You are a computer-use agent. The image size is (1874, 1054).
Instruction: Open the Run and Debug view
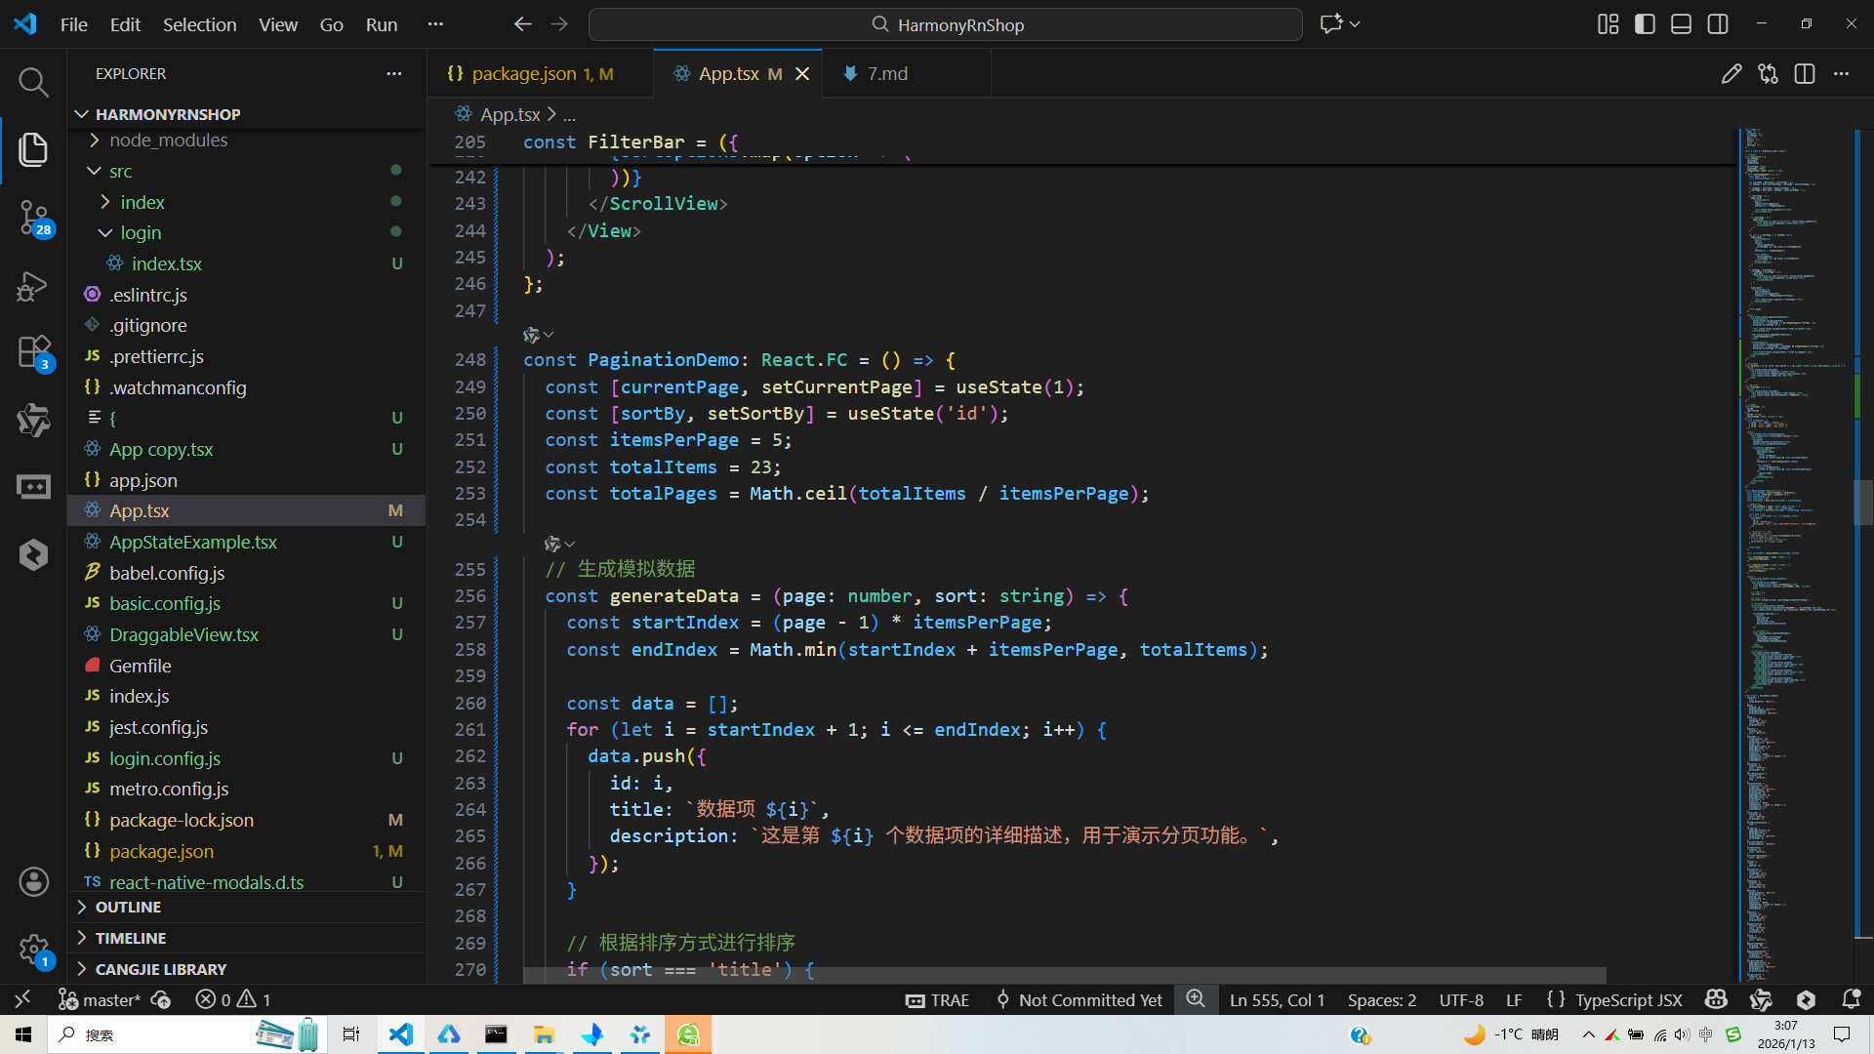[33, 286]
